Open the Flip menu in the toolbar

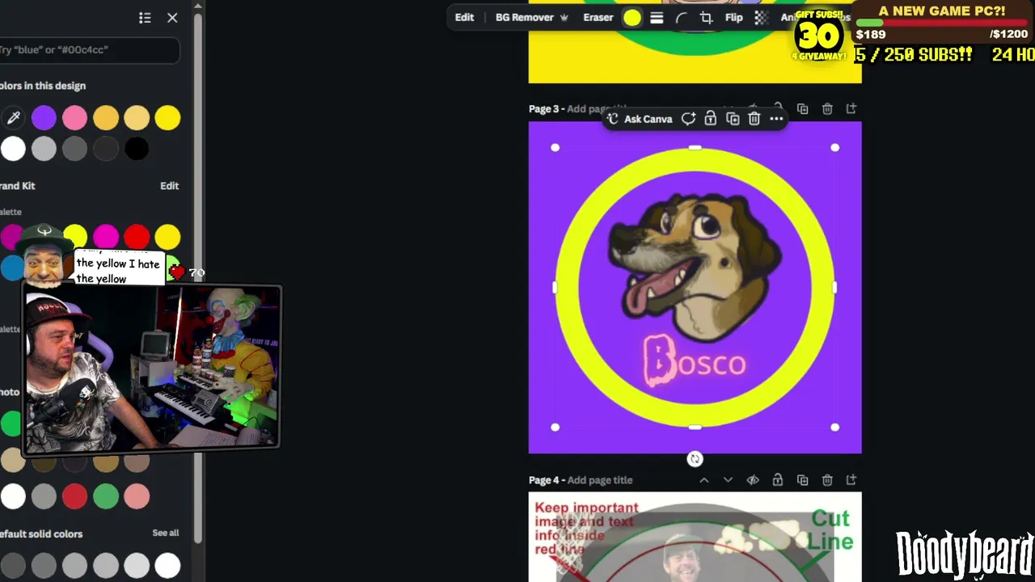734,18
